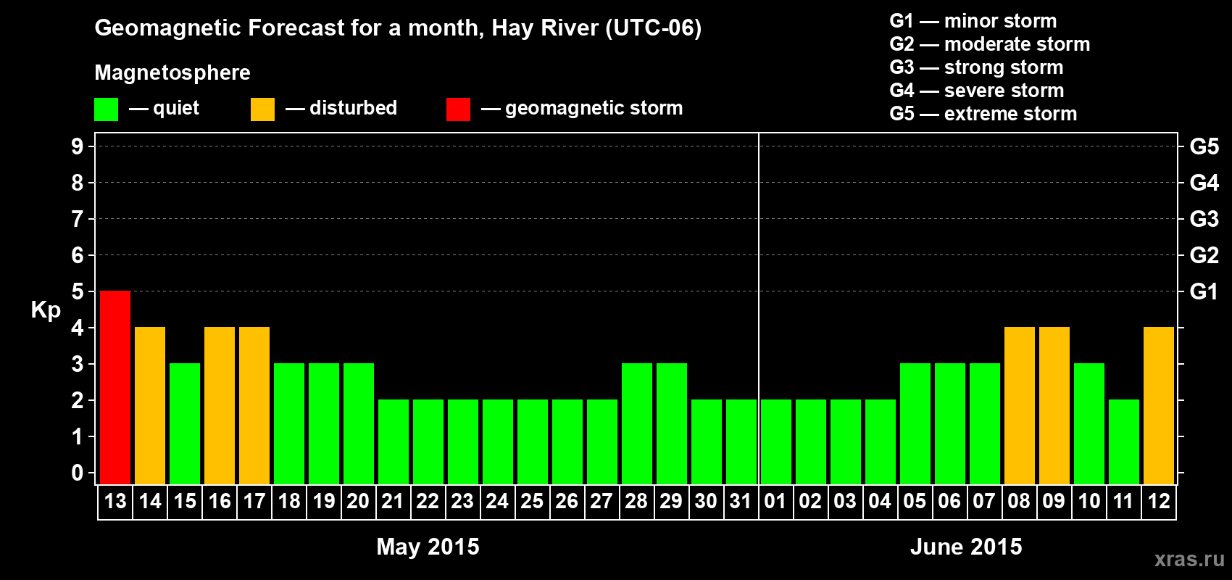Image resolution: width=1232 pixels, height=580 pixels.
Task: Click the date label 25 on axis
Action: [x=532, y=502]
